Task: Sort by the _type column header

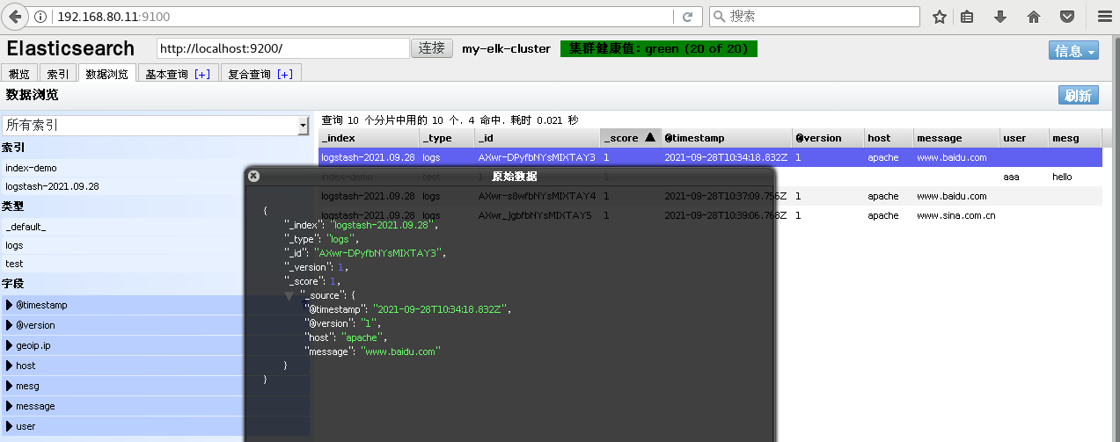Action: tap(447, 138)
